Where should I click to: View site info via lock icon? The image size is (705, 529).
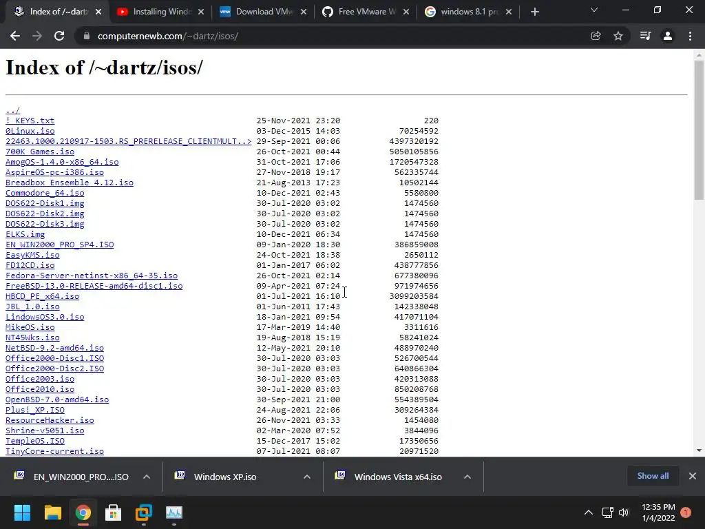click(x=87, y=36)
